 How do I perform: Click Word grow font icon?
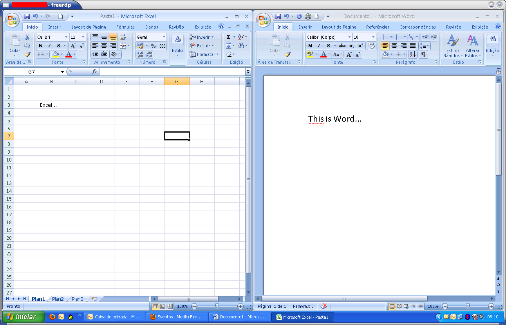(x=349, y=54)
